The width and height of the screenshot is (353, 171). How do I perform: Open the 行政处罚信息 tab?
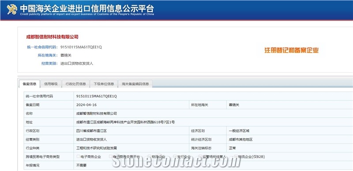click(x=75, y=84)
